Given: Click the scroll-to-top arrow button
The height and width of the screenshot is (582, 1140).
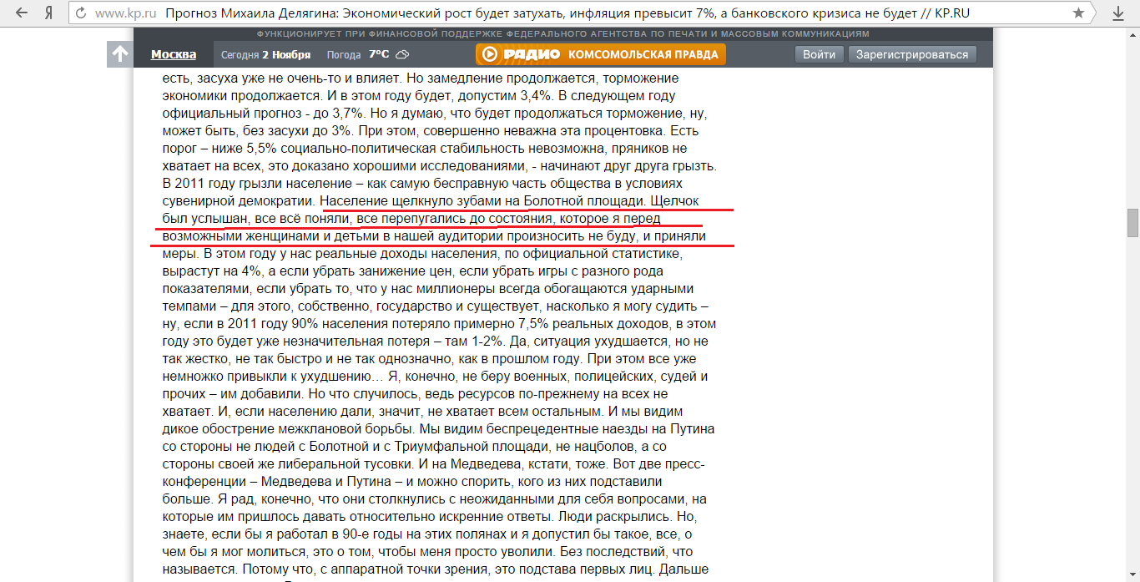Looking at the screenshot, I should pyautogui.click(x=120, y=54).
